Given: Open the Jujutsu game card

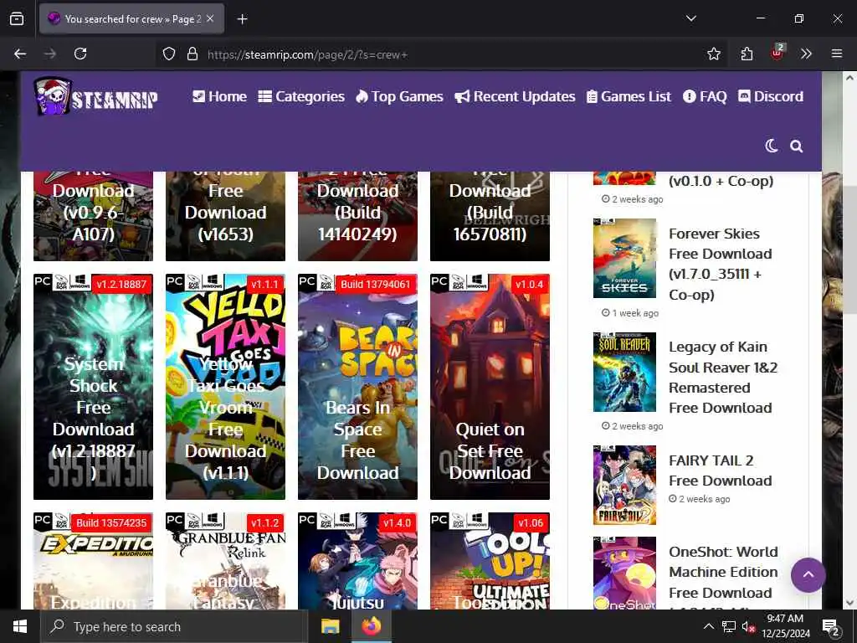Looking at the screenshot, I should pos(358,561).
